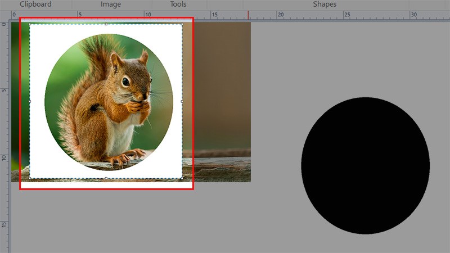This screenshot has width=450, height=253.
Task: Select the Tools ribbon group label
Action: click(x=178, y=4)
